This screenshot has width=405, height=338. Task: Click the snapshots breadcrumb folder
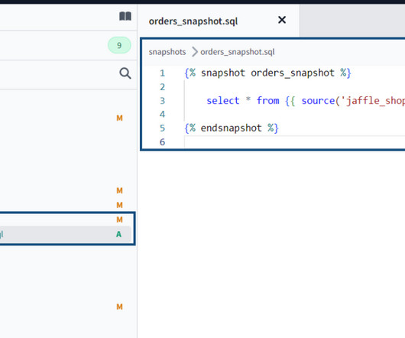(x=167, y=52)
